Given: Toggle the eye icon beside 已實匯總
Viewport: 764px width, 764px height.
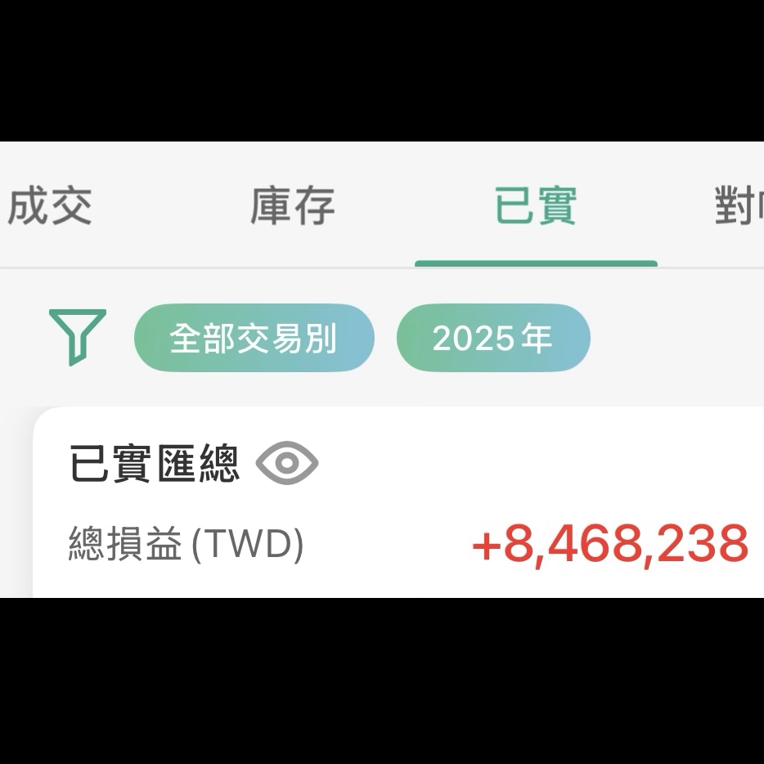Looking at the screenshot, I should click(287, 462).
